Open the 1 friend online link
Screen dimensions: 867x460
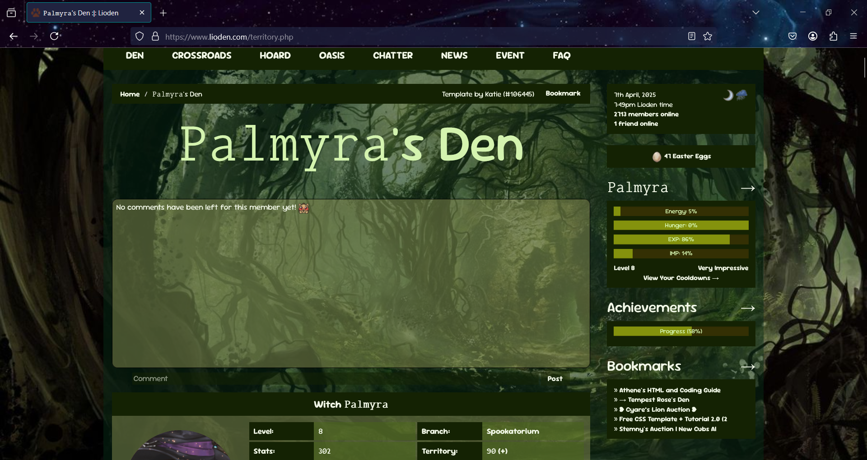tap(636, 124)
